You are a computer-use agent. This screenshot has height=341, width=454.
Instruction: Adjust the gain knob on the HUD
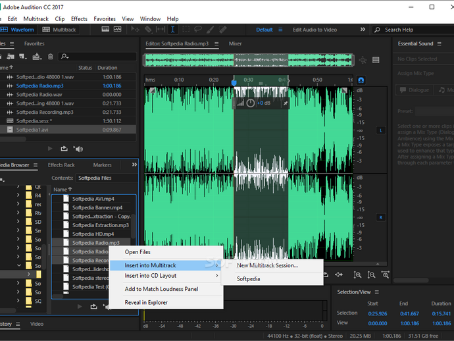point(251,103)
